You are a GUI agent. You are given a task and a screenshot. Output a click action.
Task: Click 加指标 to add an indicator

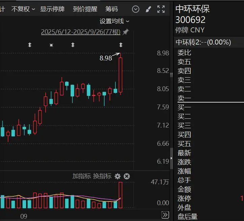coord(81,176)
